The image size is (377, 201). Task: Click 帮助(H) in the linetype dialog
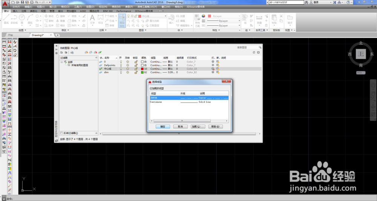coord(215,126)
